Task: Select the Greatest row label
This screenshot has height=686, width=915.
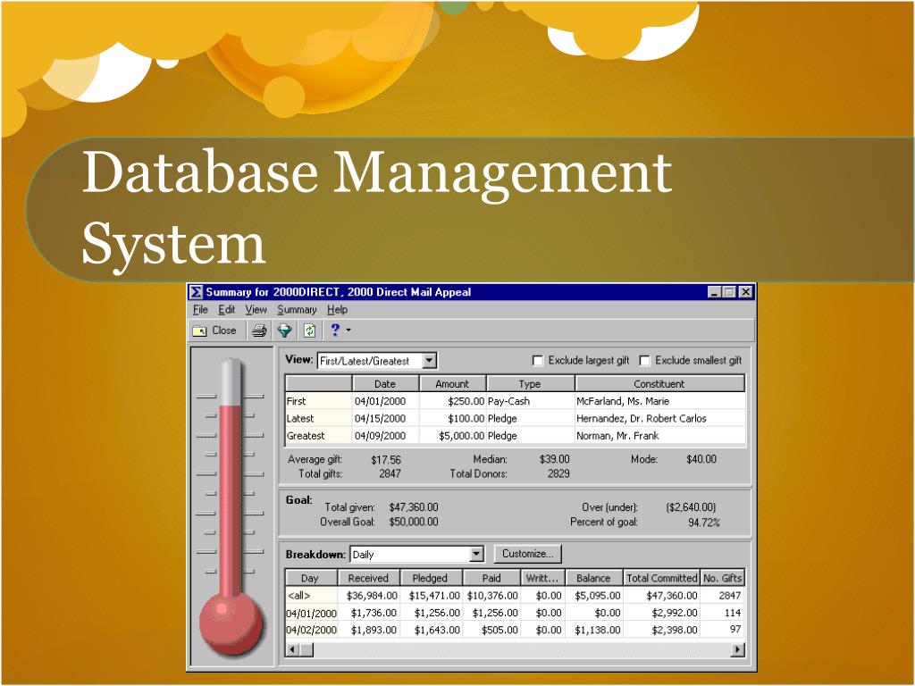Action: point(319,436)
